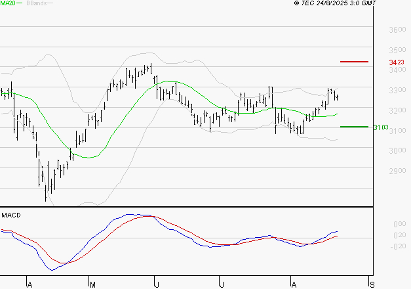Click the BBands legend label
Image resolution: width=411 pixels, height=289 pixels.
37,3
